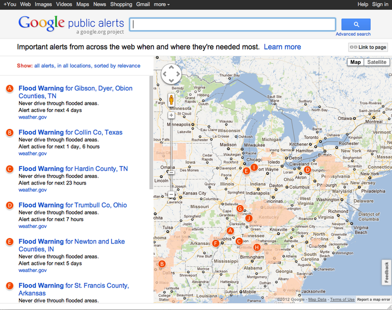Select map marker I near Fort Wayne

click(x=254, y=167)
